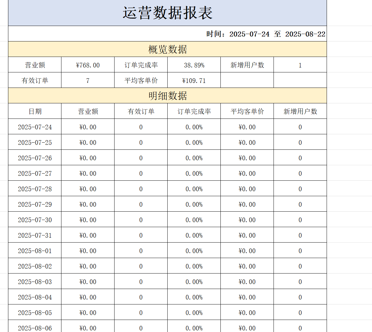This screenshot has height=332, width=372.
Task: Select the 订单完成率 value in the 2025-07-25 row
Action: 194,142
